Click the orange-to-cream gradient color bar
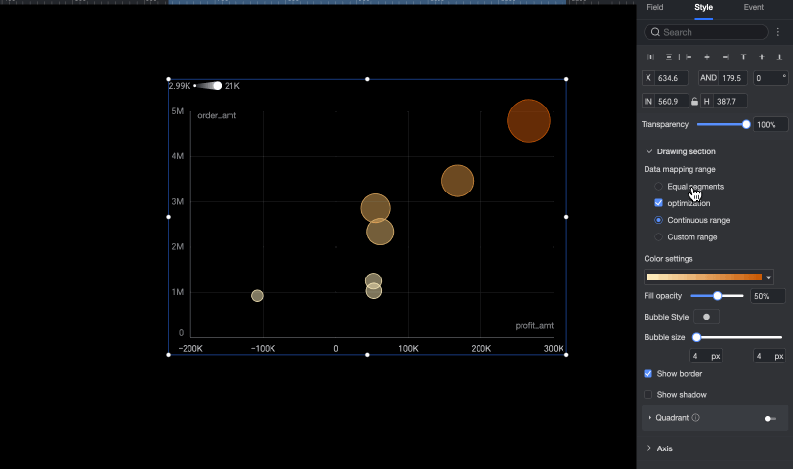The image size is (793, 469). [x=704, y=277]
